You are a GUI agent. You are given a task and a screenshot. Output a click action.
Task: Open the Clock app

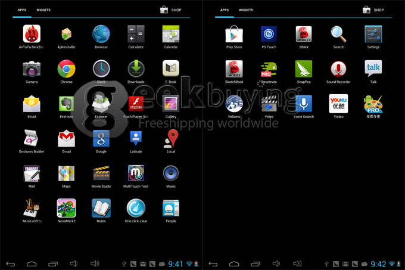[101, 69]
